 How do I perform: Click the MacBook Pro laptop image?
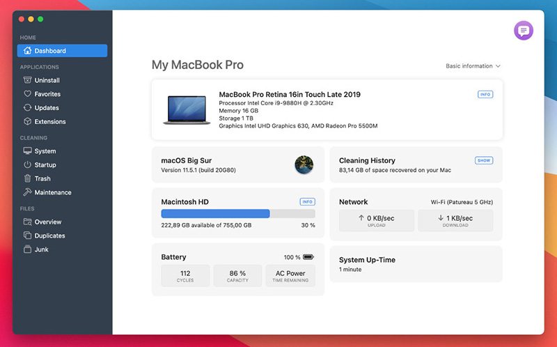click(187, 110)
